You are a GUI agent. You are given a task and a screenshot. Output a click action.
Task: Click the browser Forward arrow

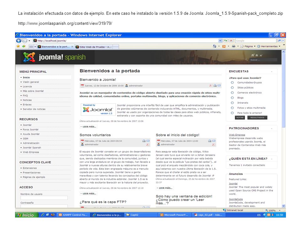click(24, 40)
